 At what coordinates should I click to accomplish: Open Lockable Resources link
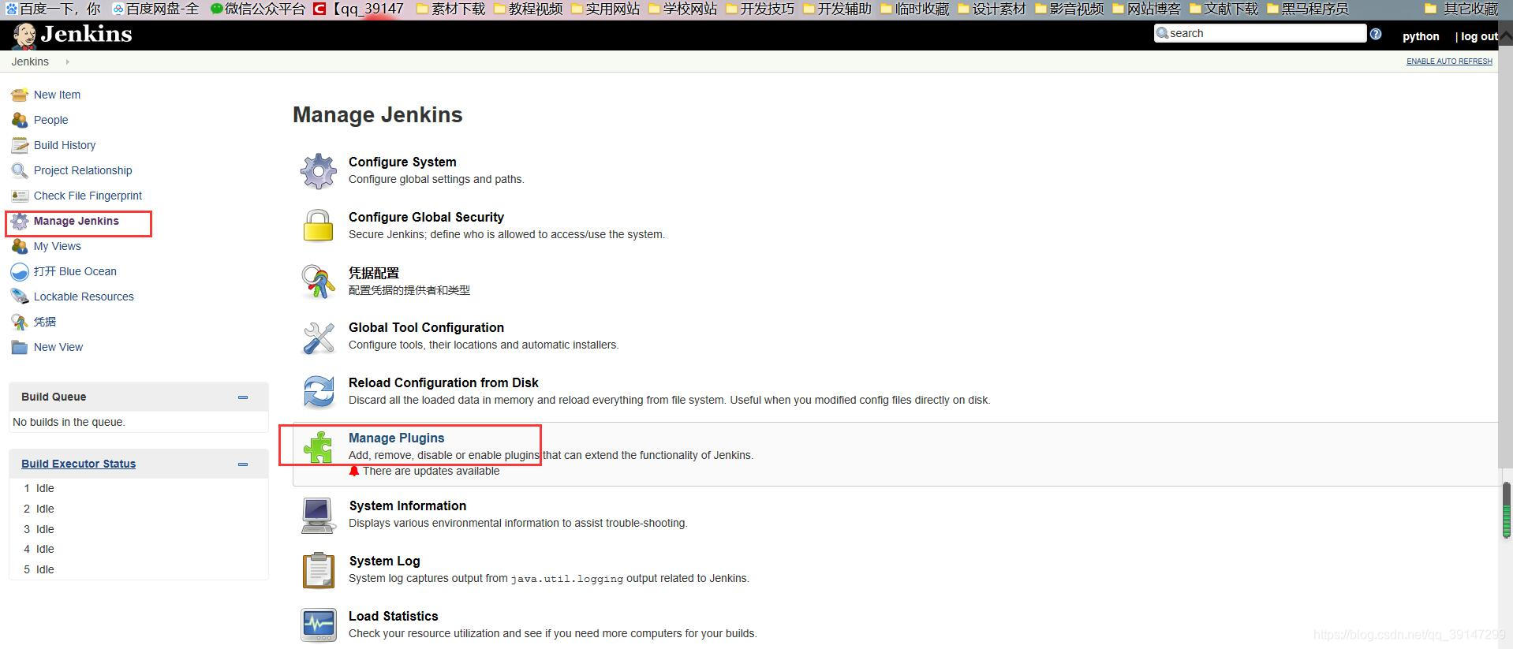pyautogui.click(x=84, y=297)
